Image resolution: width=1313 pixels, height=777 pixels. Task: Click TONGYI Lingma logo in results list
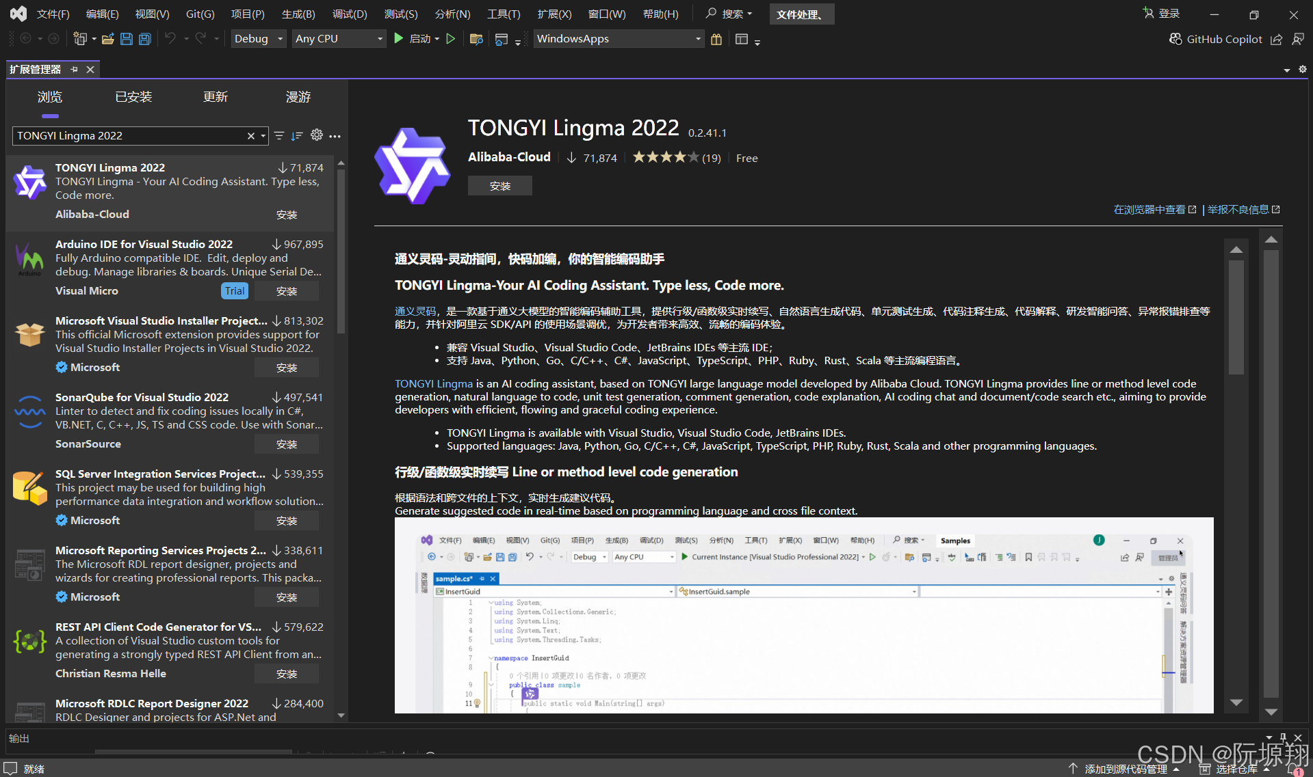pyautogui.click(x=30, y=182)
